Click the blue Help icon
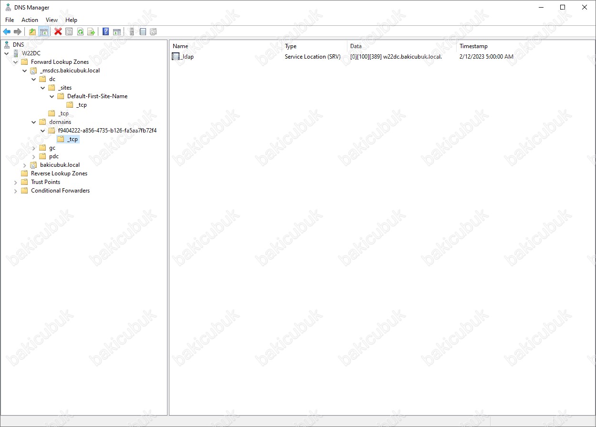Screen dimensions: 596x427 coord(105,32)
